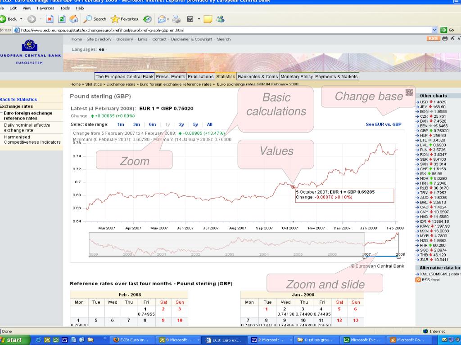461x345 pixels.
Task: Open the Mail icon dropdown arrow
Action: (x=168, y=19)
